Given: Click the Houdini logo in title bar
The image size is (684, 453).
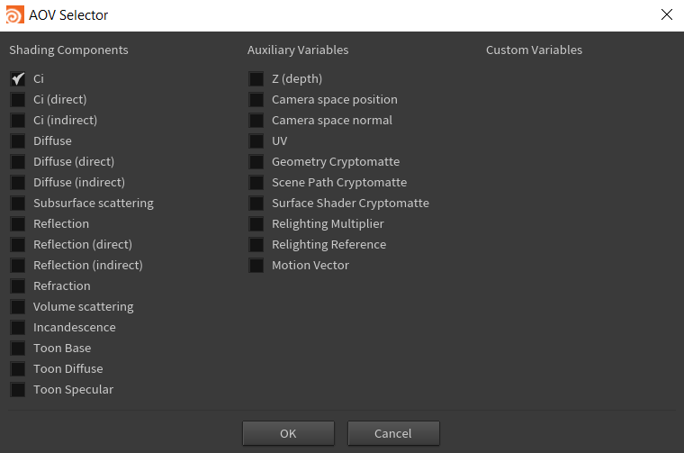Looking at the screenshot, I should pyautogui.click(x=14, y=14).
